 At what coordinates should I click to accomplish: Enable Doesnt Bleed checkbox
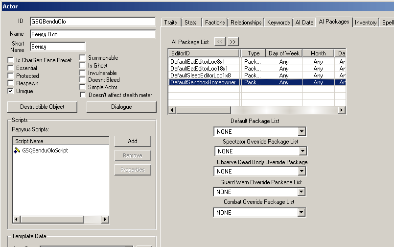pyautogui.click(x=82, y=80)
